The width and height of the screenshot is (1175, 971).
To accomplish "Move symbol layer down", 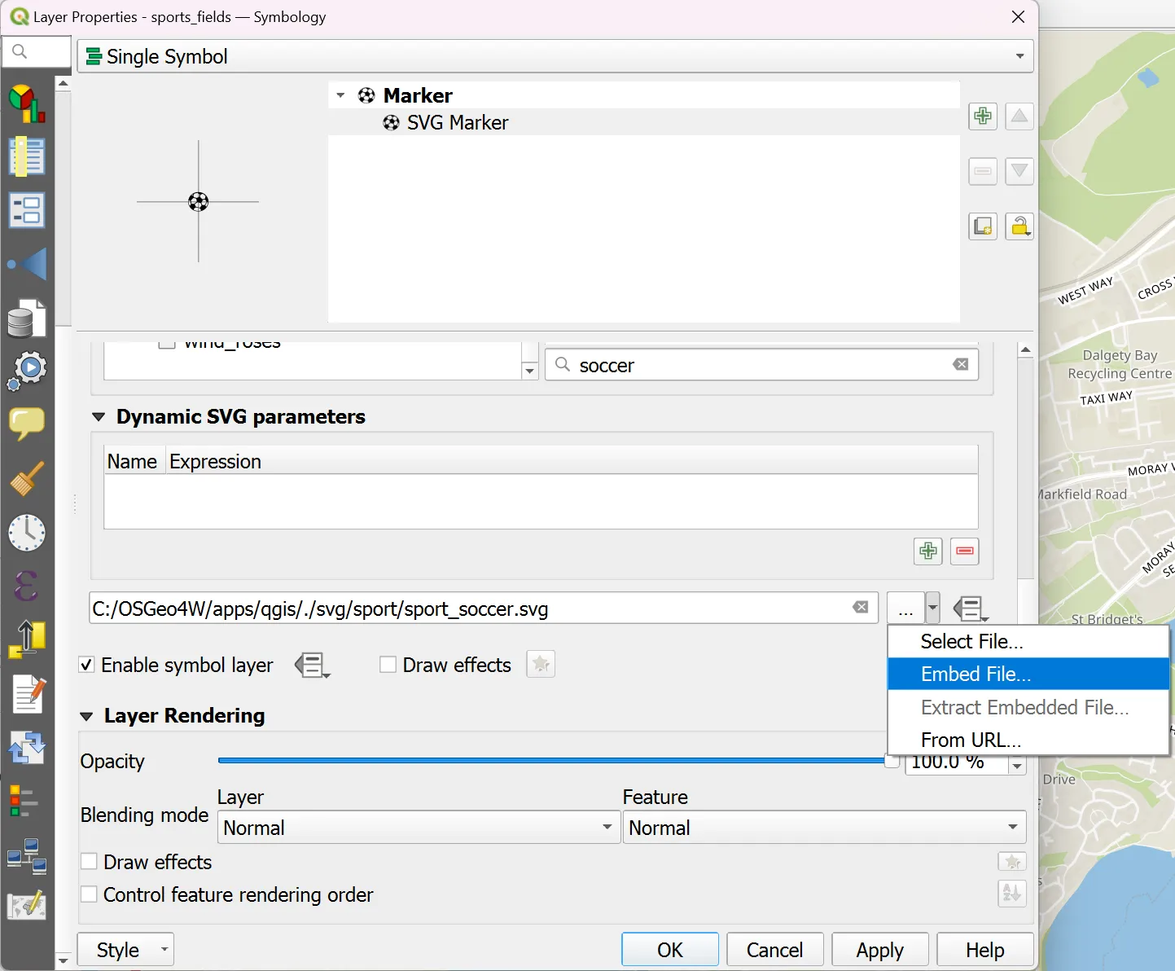I will 1019,171.
